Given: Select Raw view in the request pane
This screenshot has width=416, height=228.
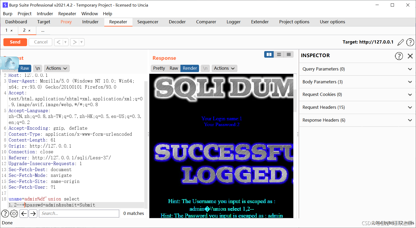Looking at the screenshot, I should pyautogui.click(x=25, y=68).
